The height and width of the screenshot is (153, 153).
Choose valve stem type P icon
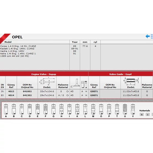tap(109, 109)
